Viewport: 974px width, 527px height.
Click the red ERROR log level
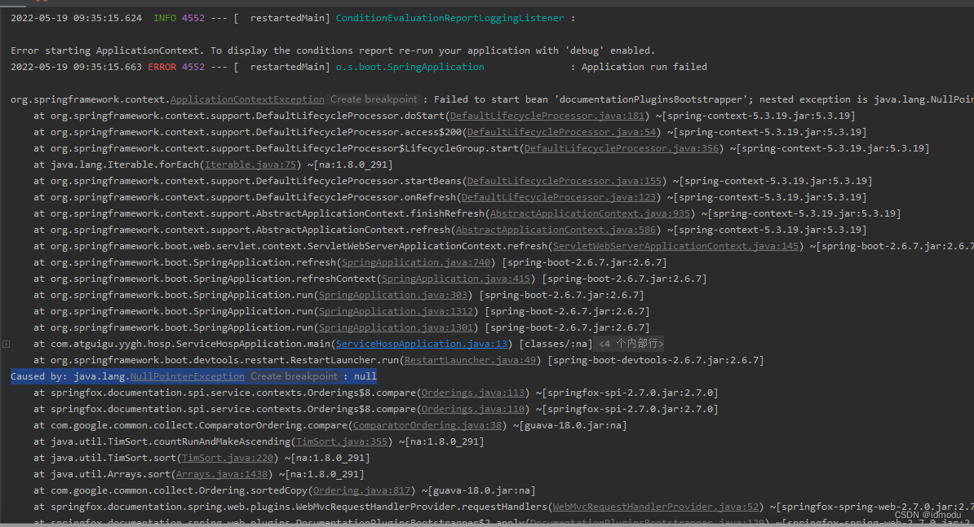coord(162,67)
